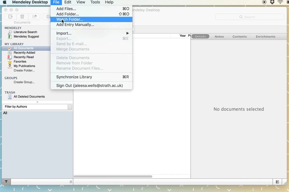The width and height of the screenshot is (289, 192).
Task: Click the Dropbox menu bar icon
Action: [x=272, y=2]
